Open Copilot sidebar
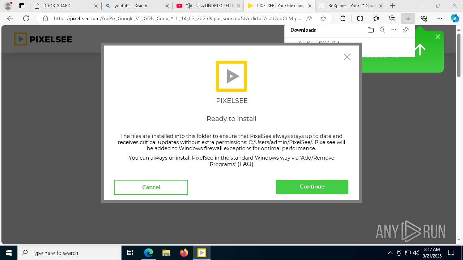463x260 pixels. click(x=455, y=18)
